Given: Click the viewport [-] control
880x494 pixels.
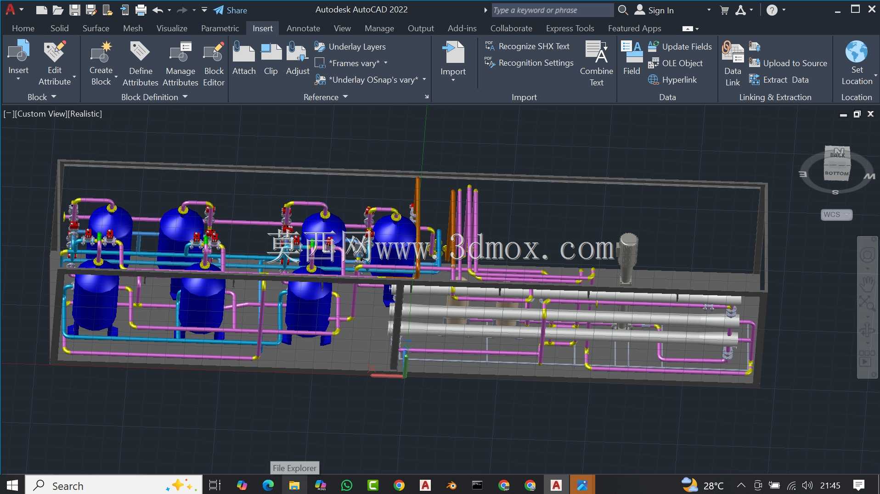Looking at the screenshot, I should pyautogui.click(x=8, y=113).
